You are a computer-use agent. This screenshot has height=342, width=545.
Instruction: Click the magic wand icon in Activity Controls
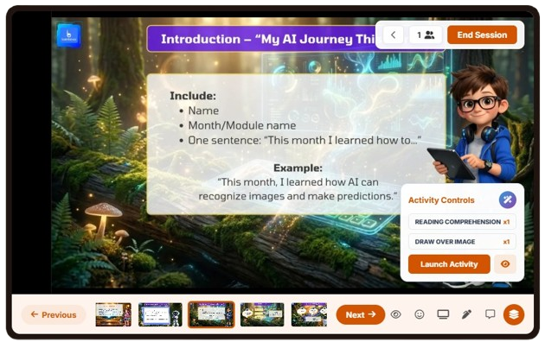click(508, 199)
